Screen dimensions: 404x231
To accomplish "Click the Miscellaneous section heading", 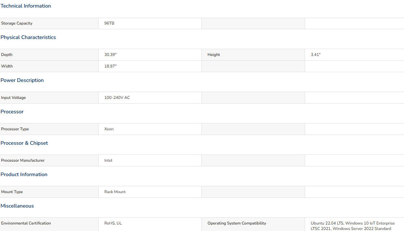I will [x=17, y=206].
